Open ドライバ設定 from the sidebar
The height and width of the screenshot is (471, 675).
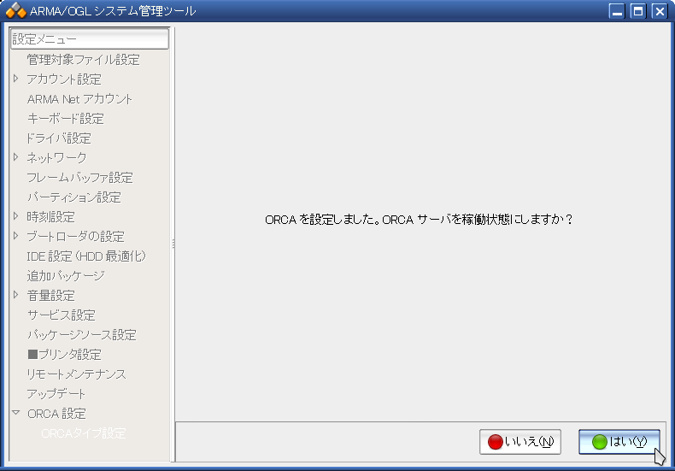click(x=59, y=138)
